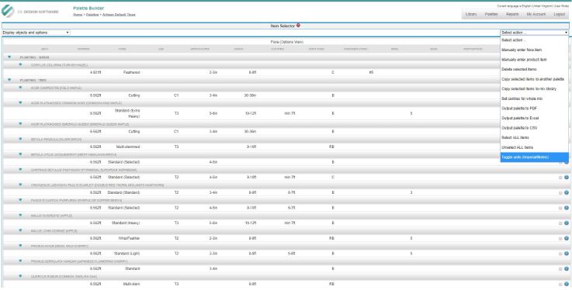Choose Select ALL items option

pyautogui.click(x=534, y=138)
